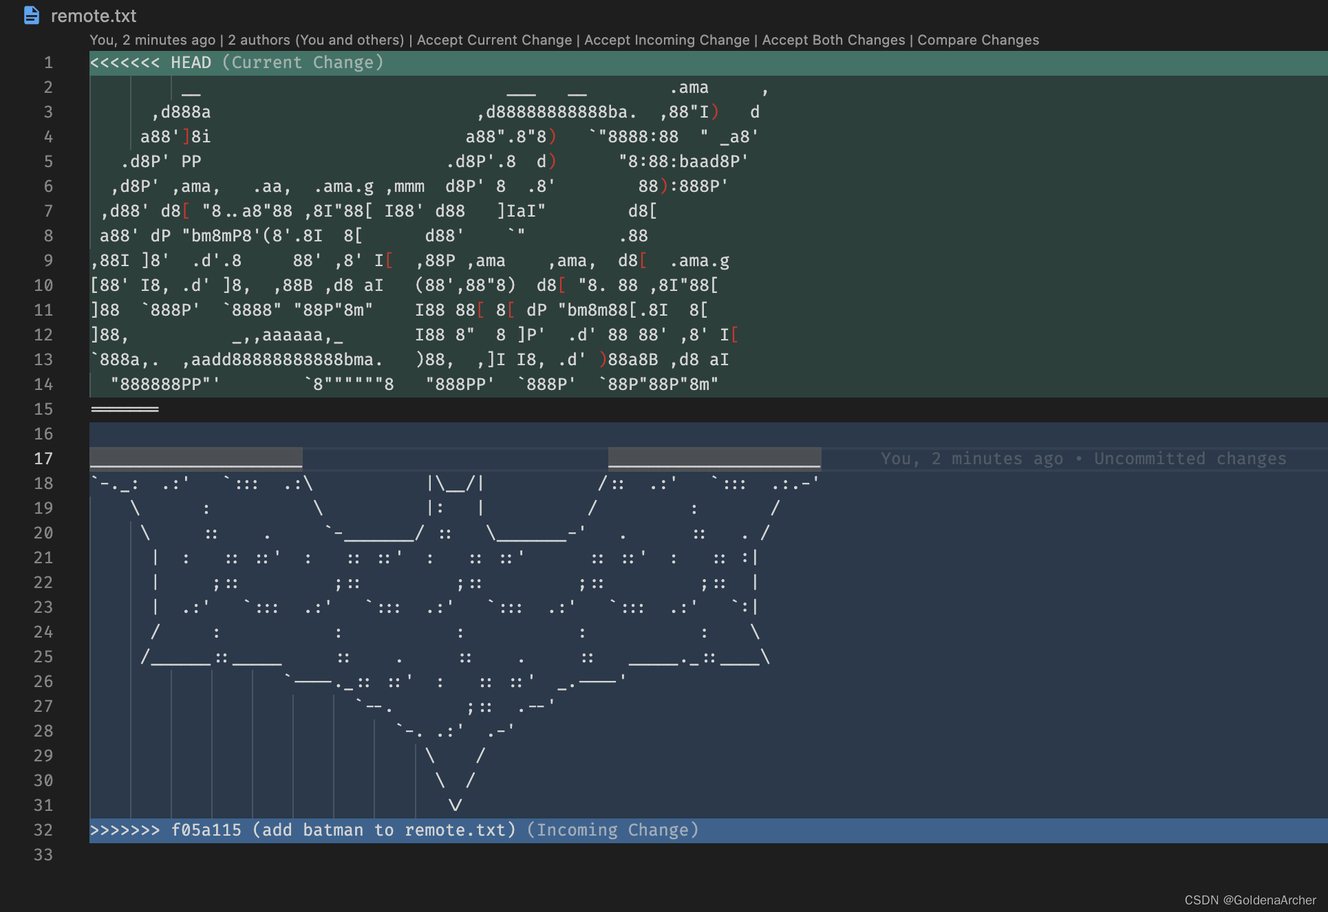This screenshot has width=1328, height=912.
Task: Click line number 33 in gutter
Action: tap(43, 855)
